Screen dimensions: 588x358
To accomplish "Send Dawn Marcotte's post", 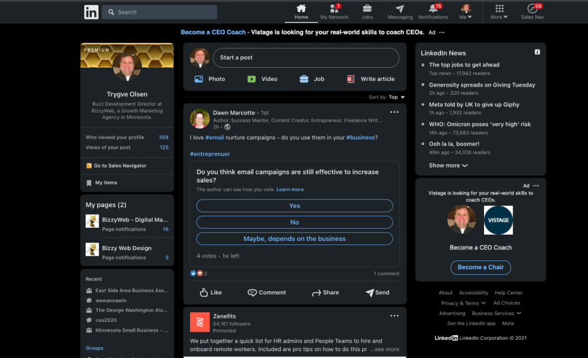I will click(377, 293).
